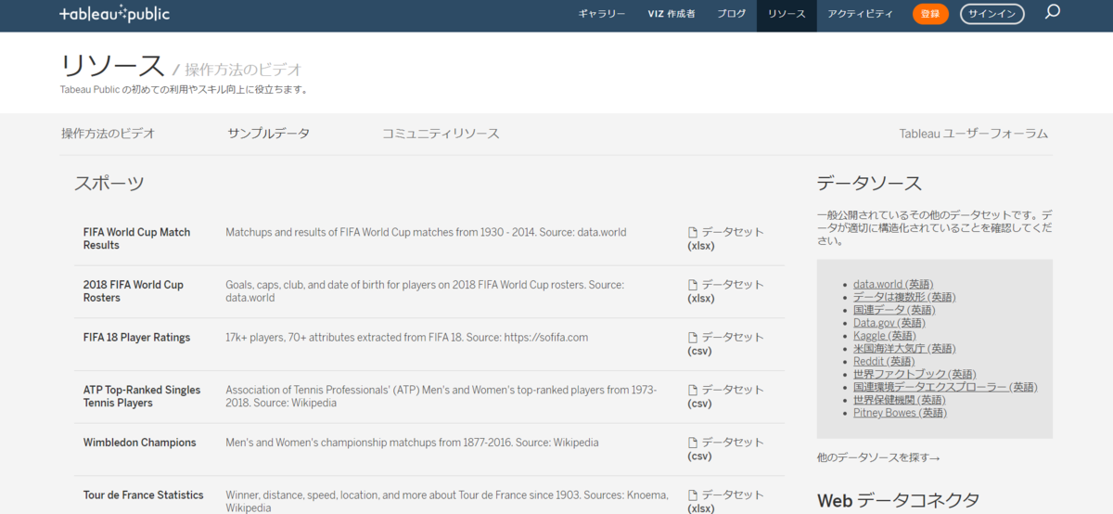Open the data.world (英語) link
Image resolution: width=1113 pixels, height=514 pixels.
[893, 284]
